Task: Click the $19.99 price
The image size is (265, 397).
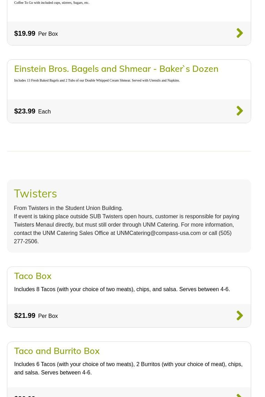Action: coord(25,33)
